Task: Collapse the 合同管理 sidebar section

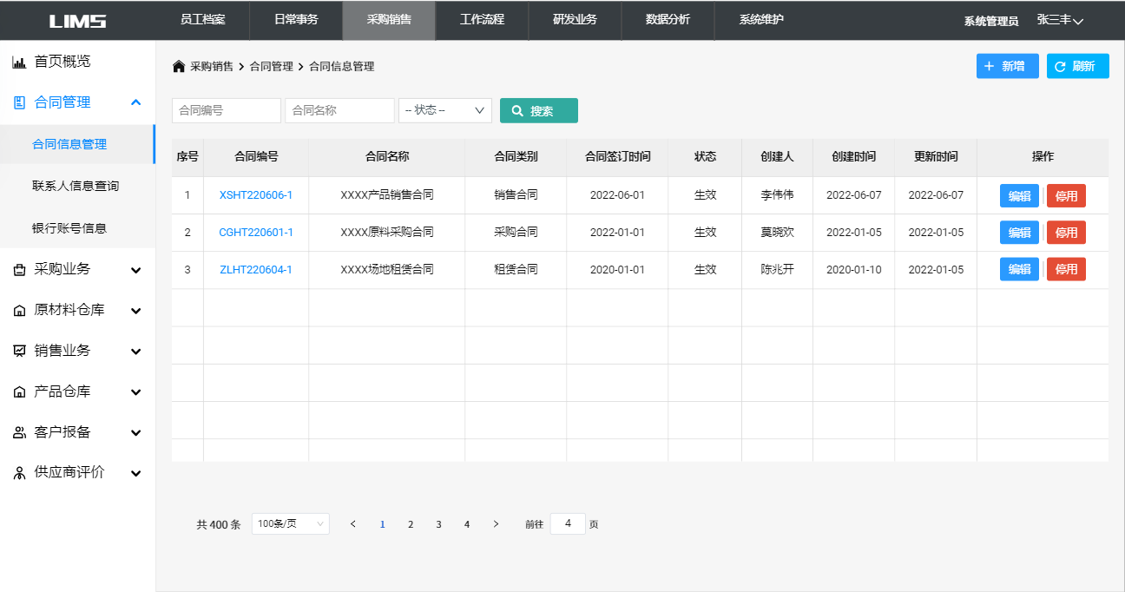Action: click(135, 102)
